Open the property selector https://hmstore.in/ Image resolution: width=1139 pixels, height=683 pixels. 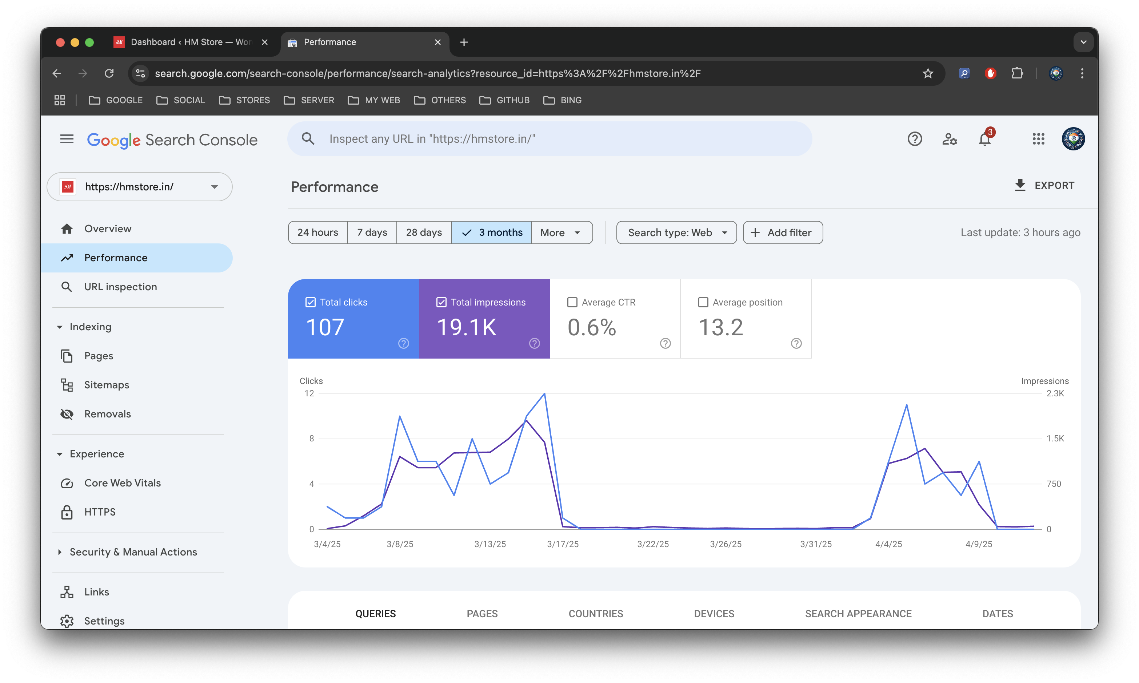tap(140, 187)
